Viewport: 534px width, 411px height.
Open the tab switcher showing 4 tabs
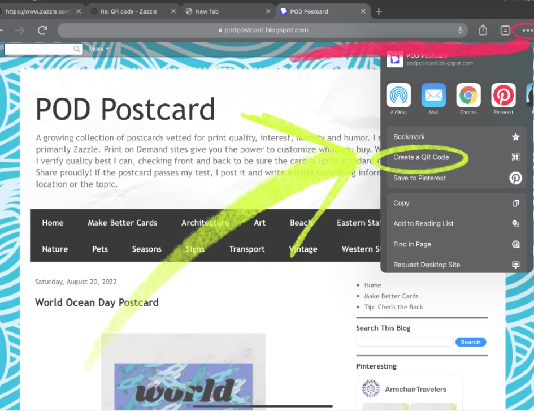pyautogui.click(x=505, y=31)
